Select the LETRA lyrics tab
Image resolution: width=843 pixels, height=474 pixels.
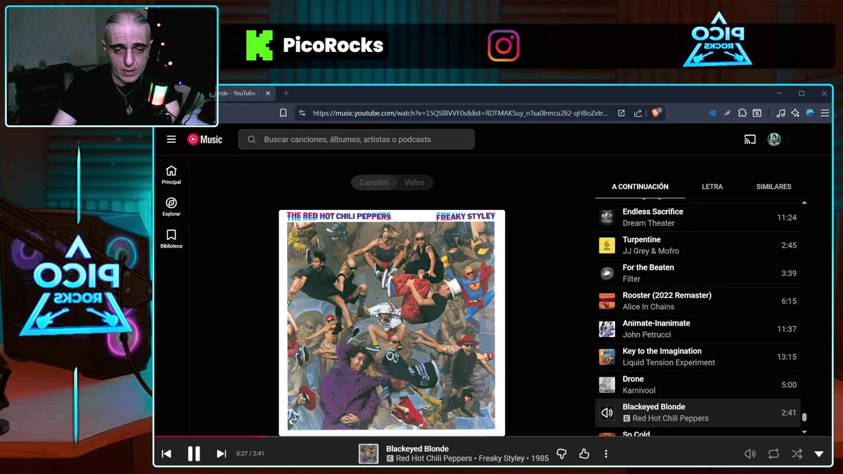pos(712,186)
